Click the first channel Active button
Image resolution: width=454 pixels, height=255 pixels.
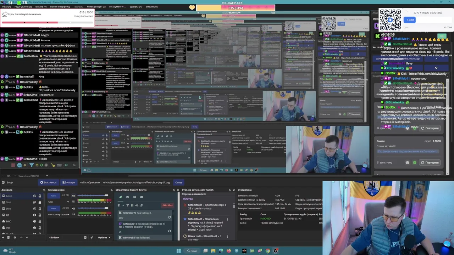pyautogui.click(x=54, y=196)
